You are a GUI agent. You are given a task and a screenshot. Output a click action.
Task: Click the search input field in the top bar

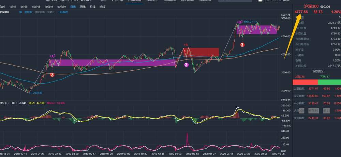point(235,1)
